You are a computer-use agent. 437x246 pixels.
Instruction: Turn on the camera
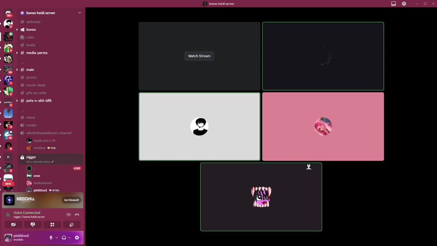pos(13,224)
